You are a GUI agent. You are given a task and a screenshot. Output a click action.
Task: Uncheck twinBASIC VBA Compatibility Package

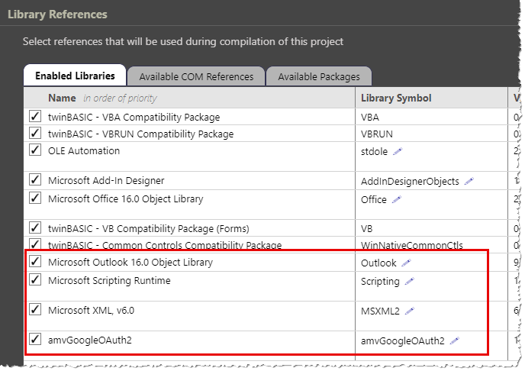(x=34, y=117)
